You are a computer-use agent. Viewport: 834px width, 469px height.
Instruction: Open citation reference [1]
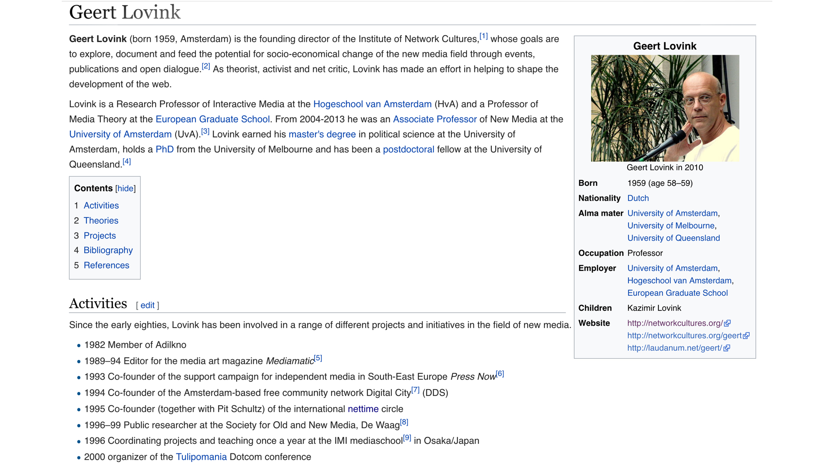[x=483, y=36]
